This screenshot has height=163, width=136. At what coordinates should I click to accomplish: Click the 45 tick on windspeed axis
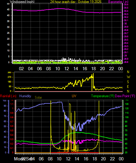pyautogui.click(x=8, y=10)
